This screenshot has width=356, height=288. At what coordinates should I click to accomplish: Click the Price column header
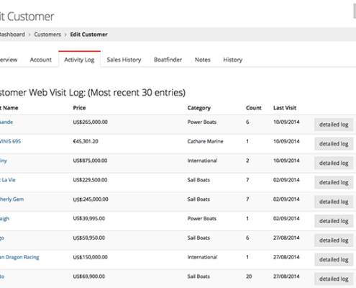pyautogui.click(x=79, y=108)
